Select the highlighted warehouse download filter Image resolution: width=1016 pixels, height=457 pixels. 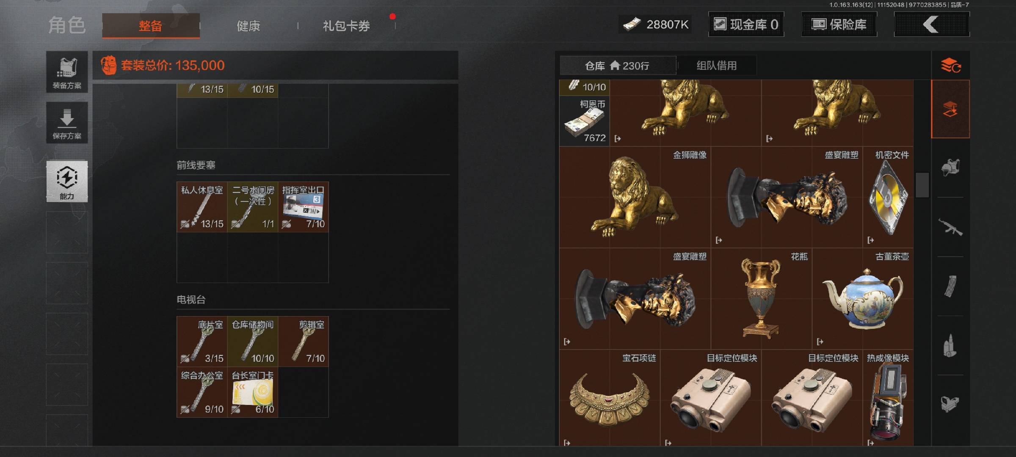click(950, 109)
